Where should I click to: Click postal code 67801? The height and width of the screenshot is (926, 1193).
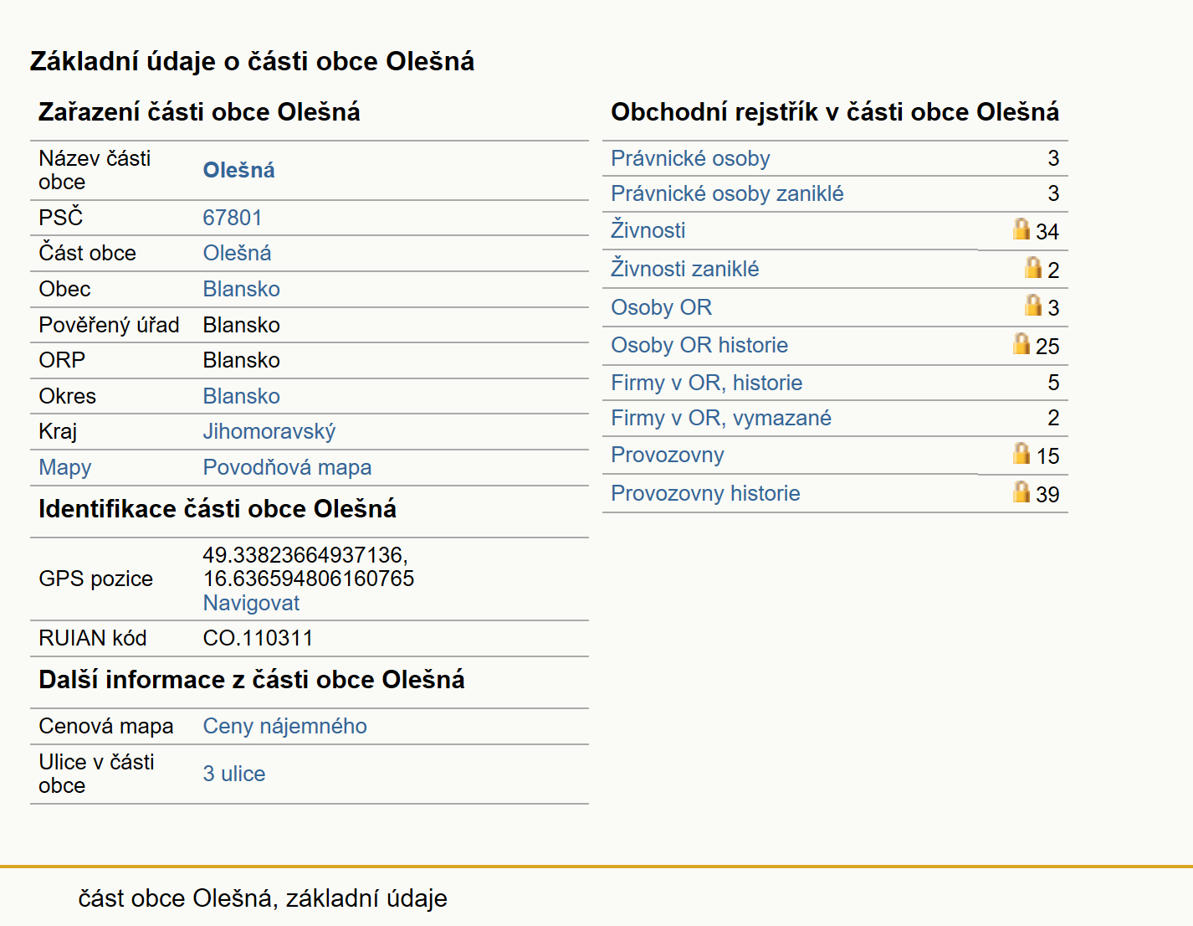tap(233, 218)
